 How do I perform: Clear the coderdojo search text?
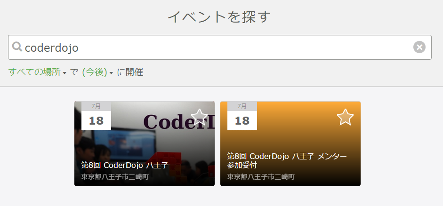pyautogui.click(x=419, y=47)
